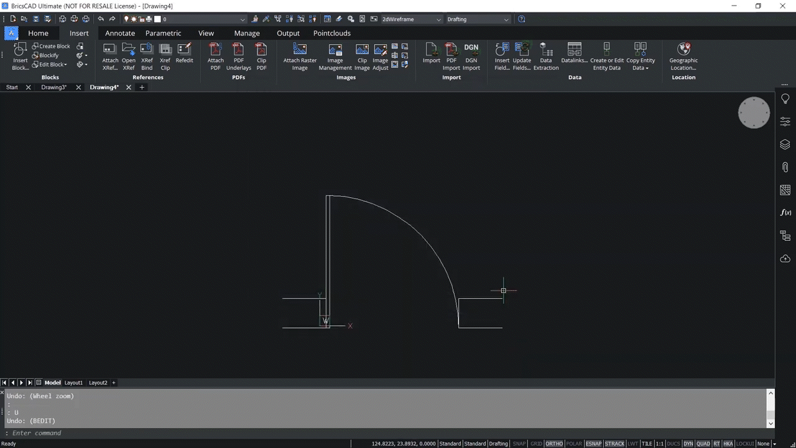This screenshot has height=448, width=796.
Task: Click the Enter command input line
Action: [386, 433]
